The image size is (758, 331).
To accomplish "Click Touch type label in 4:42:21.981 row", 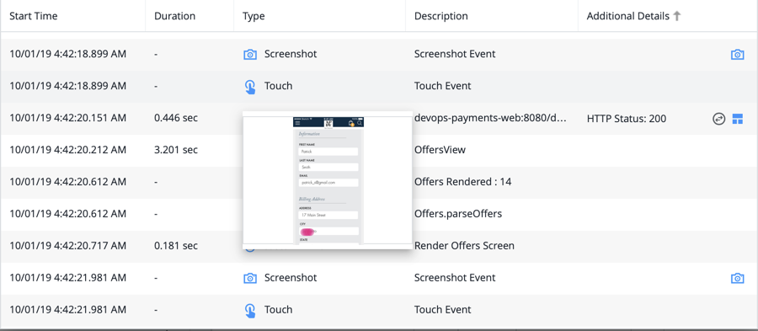I will point(279,310).
